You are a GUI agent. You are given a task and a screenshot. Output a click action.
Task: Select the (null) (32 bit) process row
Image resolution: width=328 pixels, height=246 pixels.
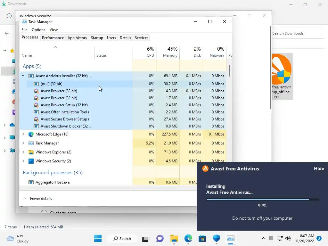tap(123, 84)
